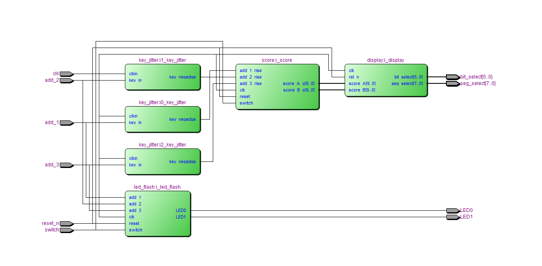The height and width of the screenshot is (266, 542).
Task: Select reset port on score block
Action: (x=245, y=97)
